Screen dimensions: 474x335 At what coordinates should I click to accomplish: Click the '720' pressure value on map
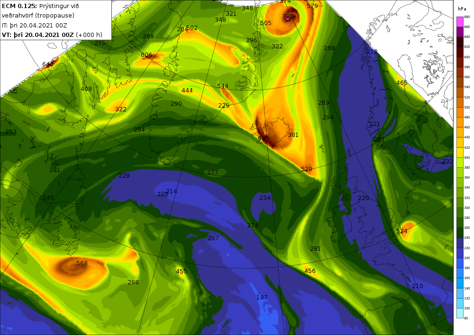[288, 16]
